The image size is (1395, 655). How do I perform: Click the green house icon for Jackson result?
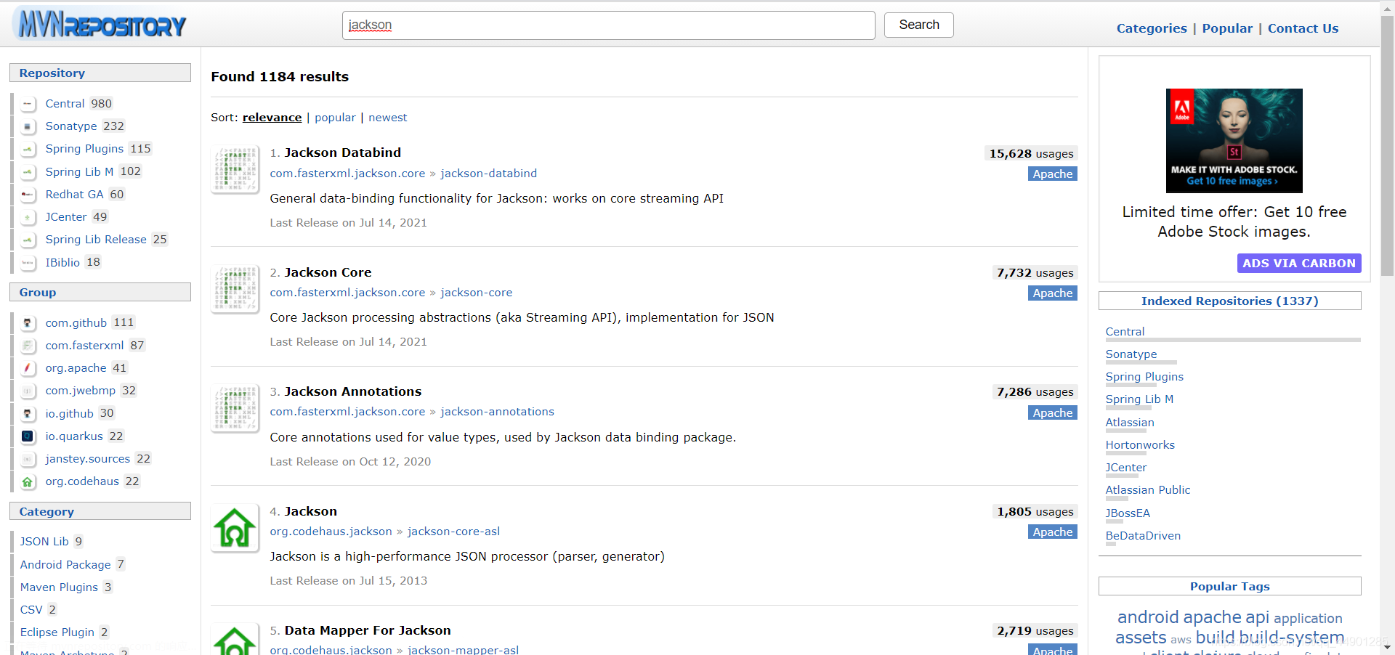point(235,528)
